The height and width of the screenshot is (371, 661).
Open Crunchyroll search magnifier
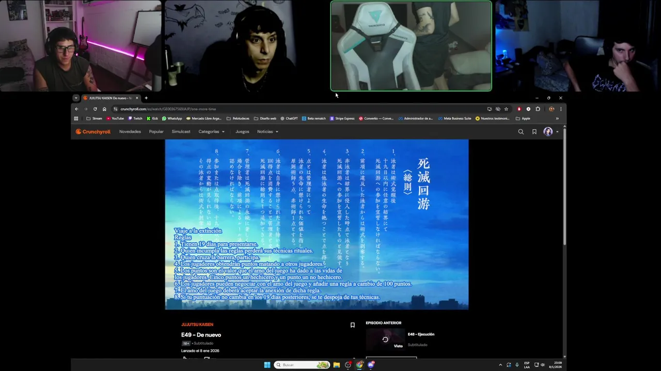[521, 132]
